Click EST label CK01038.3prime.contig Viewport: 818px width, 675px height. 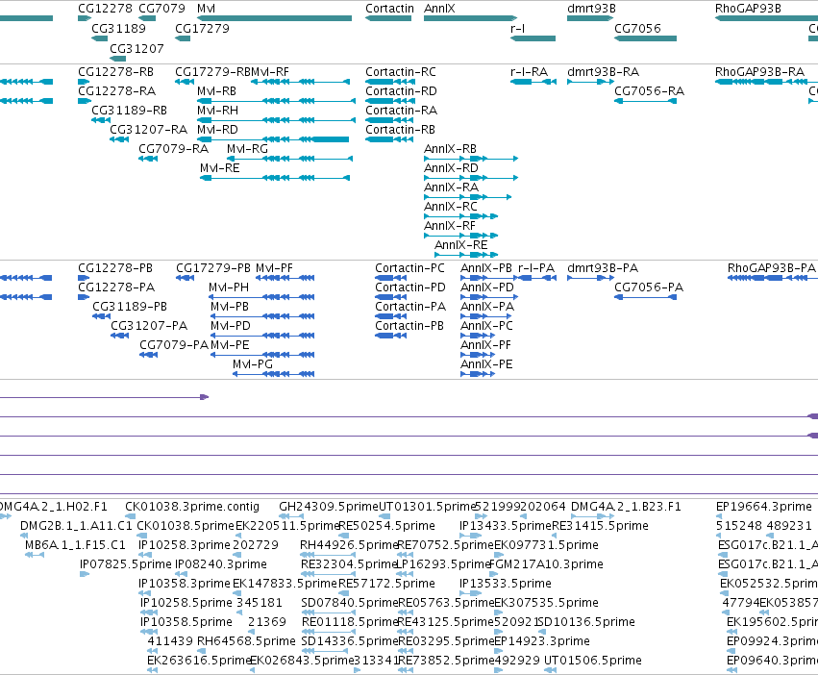point(192,507)
